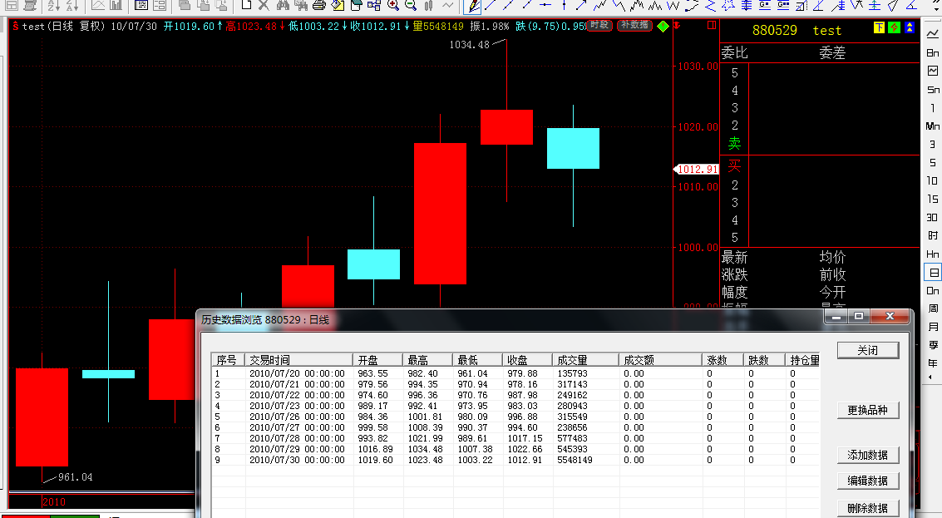Select the star-shaped drawing tool

pos(728,6)
